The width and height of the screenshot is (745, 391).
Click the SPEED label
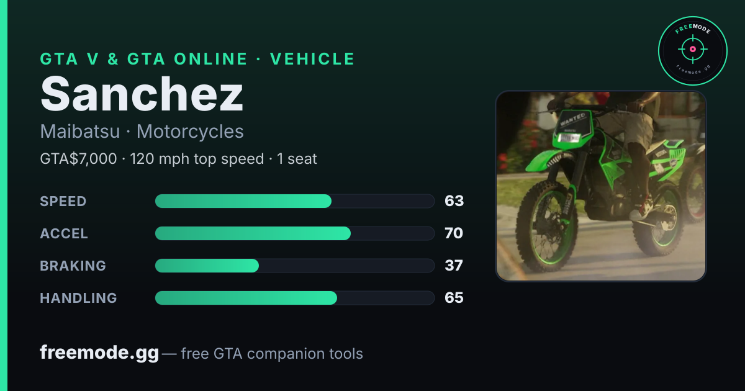point(63,201)
